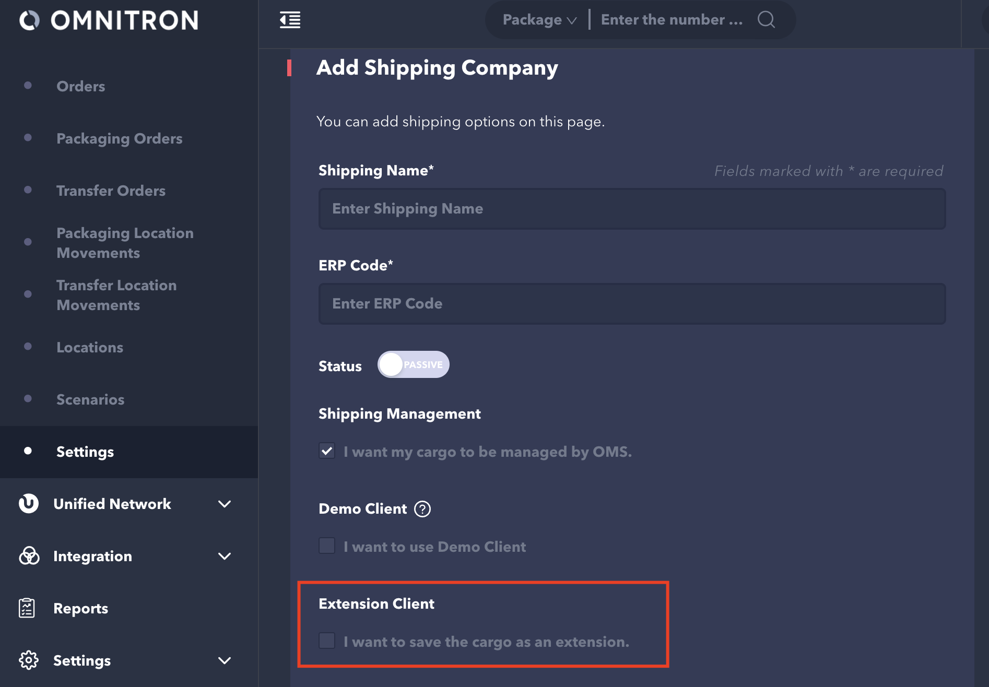Check save cargo as an extension
This screenshot has height=687, width=989.
(x=327, y=641)
